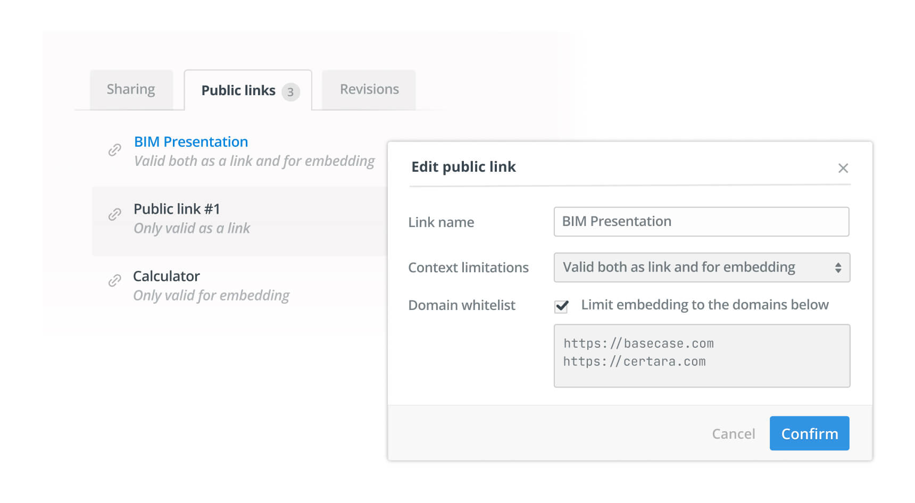Open the BIM Presentation public link
915x503 pixels.
[190, 141]
